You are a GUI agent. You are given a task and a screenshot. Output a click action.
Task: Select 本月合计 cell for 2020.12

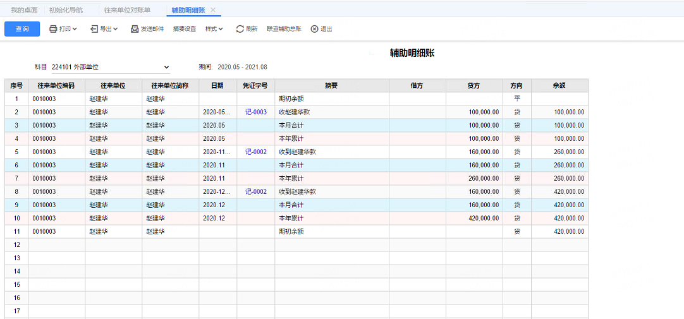point(331,205)
